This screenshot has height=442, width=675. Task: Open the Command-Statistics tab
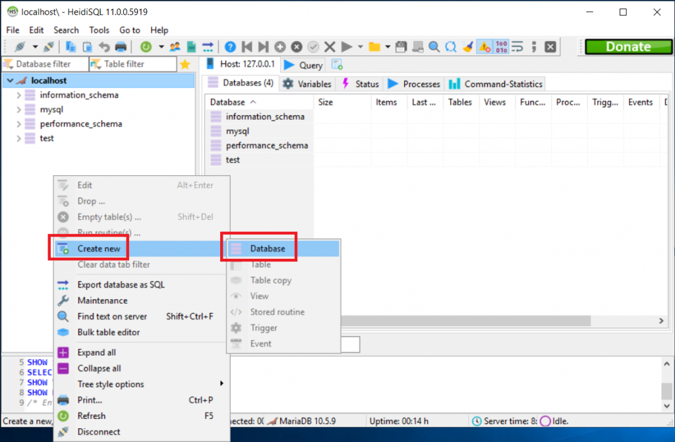496,84
